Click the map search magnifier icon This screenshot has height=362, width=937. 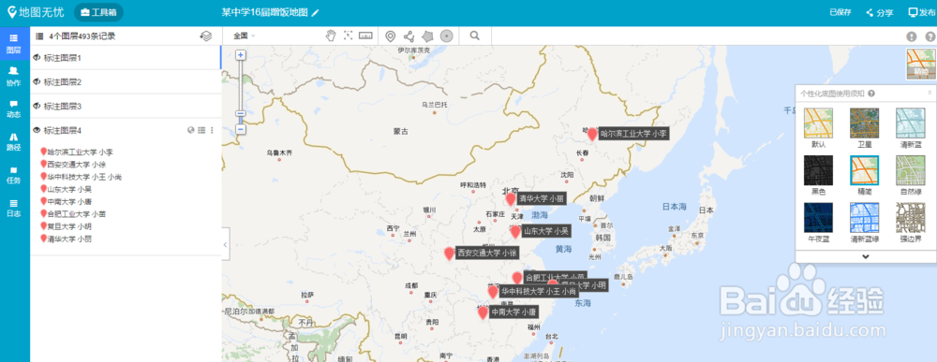pyautogui.click(x=475, y=36)
